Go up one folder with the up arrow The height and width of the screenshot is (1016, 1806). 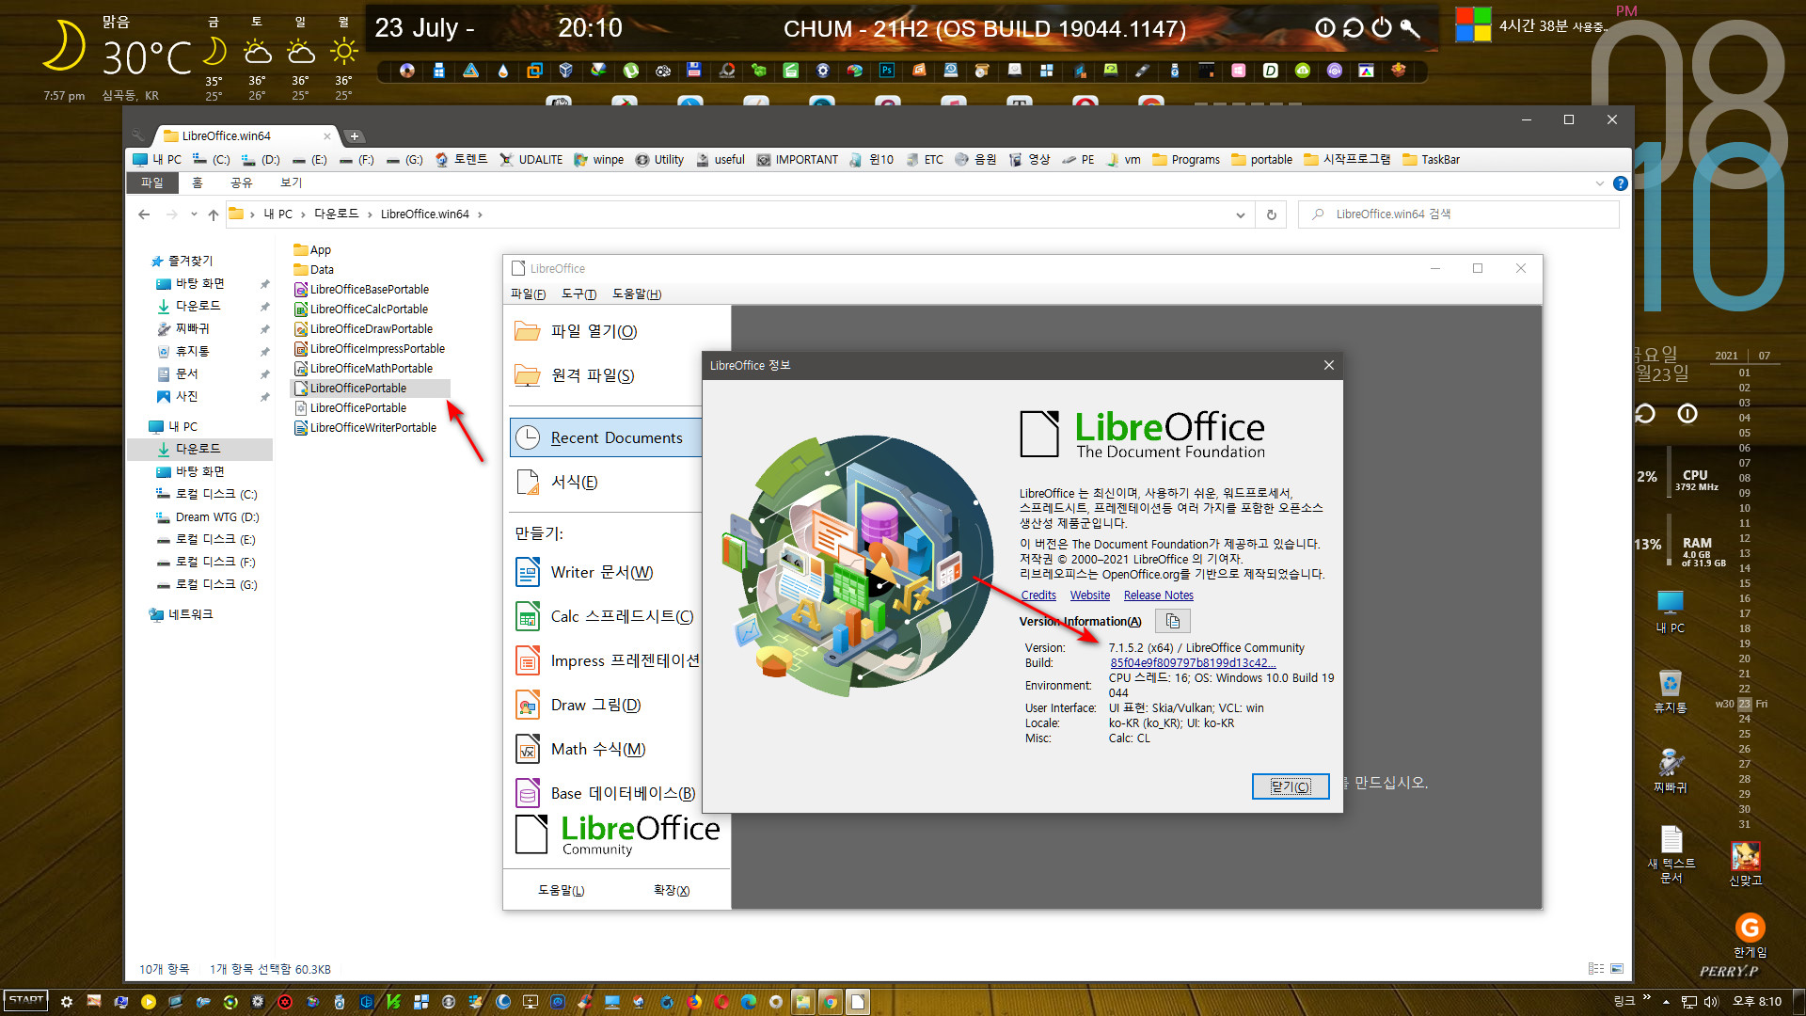tap(214, 214)
